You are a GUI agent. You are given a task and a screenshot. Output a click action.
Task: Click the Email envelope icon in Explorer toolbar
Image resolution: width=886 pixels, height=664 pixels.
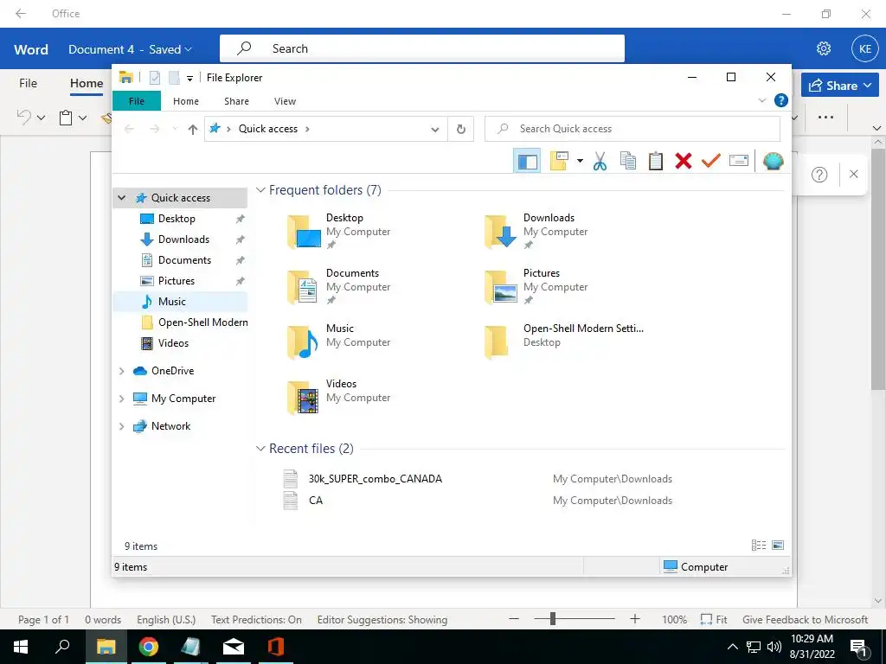pyautogui.click(x=739, y=161)
